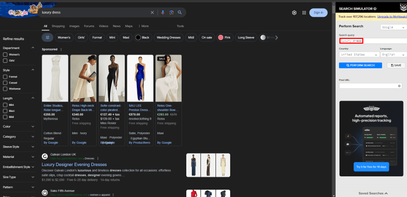Click Galvan London site favicon

pyautogui.click(x=45, y=156)
